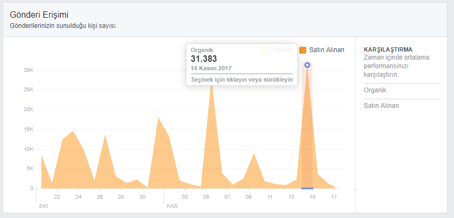Click the date label 17 on axis
The width and height of the screenshot is (454, 218).
(x=334, y=197)
